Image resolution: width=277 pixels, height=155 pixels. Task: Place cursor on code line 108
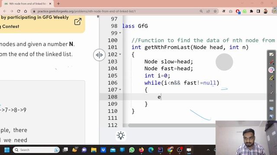pos(194,97)
